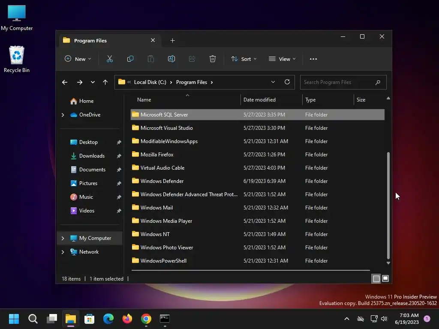Click the Search Program Files field
Image resolution: width=439 pixels, height=329 pixels.
343,82
